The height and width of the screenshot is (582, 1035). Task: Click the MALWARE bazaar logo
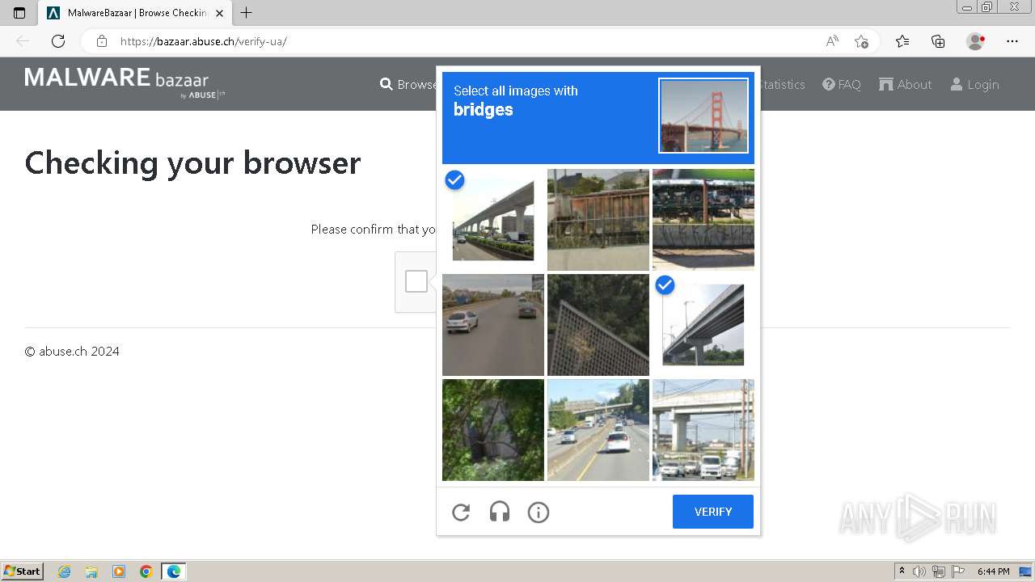tap(125, 83)
